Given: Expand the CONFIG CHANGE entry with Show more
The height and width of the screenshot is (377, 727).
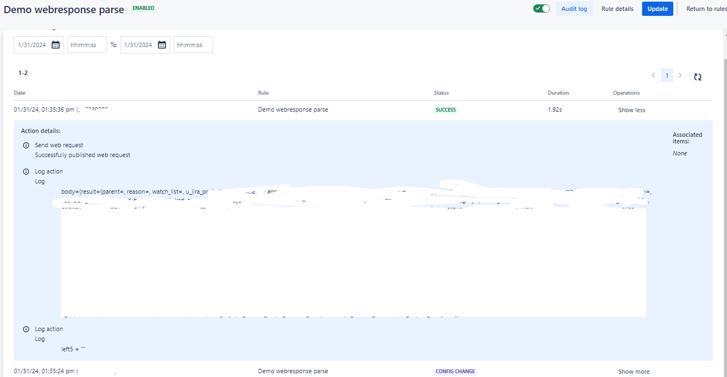Looking at the screenshot, I should [634, 372].
